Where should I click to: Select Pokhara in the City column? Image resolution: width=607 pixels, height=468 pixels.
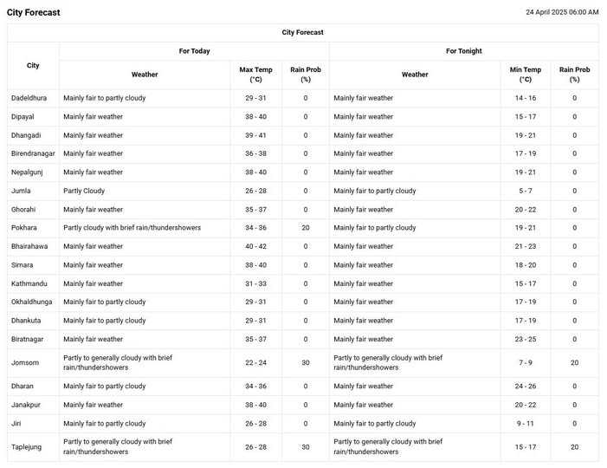tap(25, 228)
